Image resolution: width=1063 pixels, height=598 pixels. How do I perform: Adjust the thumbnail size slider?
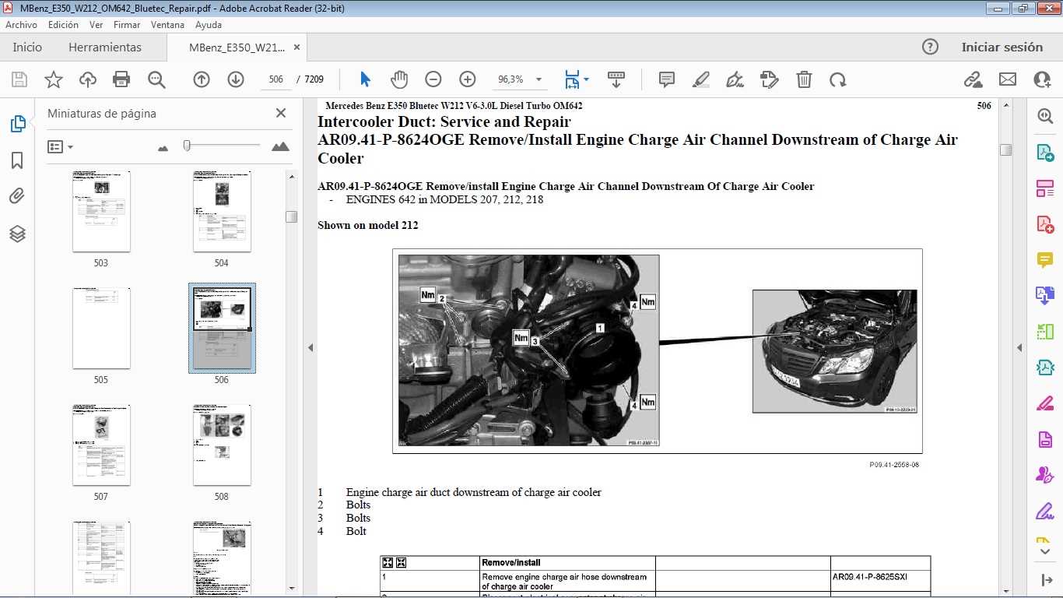pos(187,145)
